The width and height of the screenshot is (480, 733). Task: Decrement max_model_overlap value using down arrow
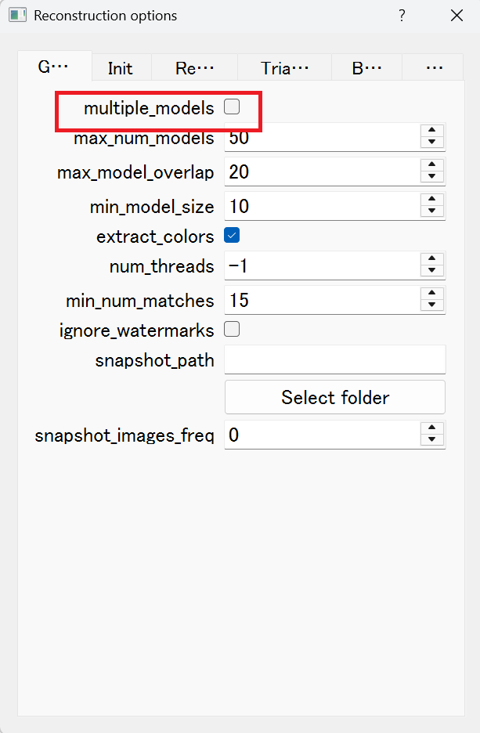click(x=432, y=176)
